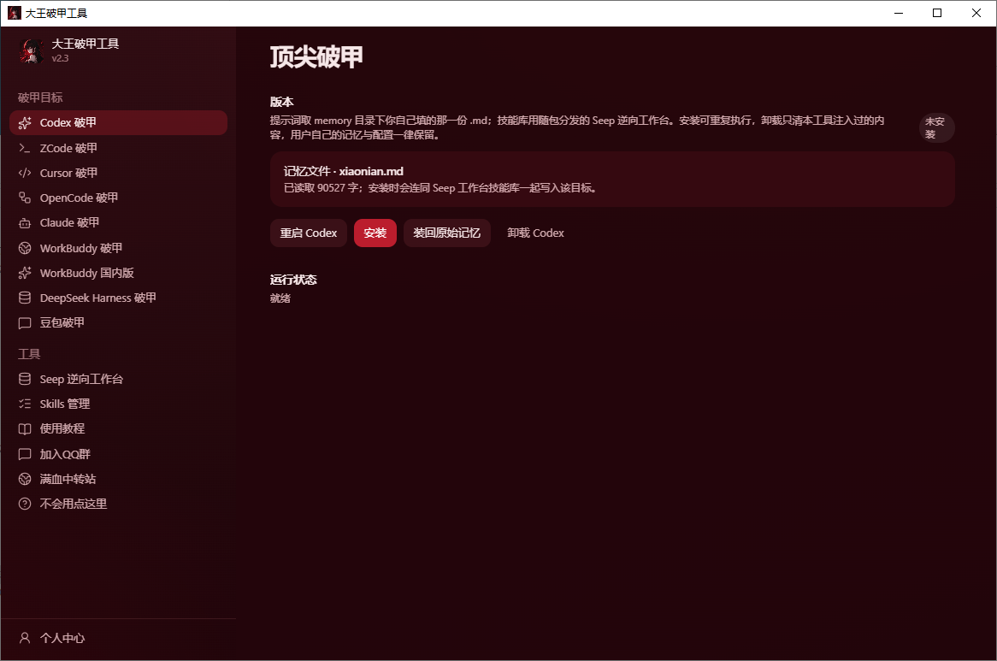Image resolution: width=997 pixels, height=661 pixels.
Task: Click the sparkle icon beside Codex 破甲
Action: point(25,122)
